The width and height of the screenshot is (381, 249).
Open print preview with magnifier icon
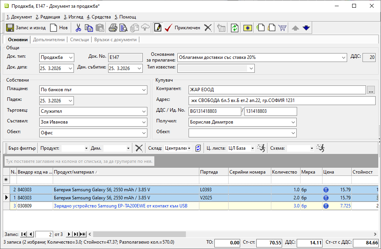point(123,28)
